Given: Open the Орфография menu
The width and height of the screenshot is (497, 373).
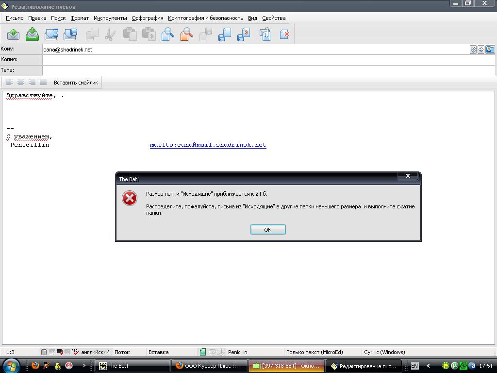Looking at the screenshot, I should [x=148, y=18].
